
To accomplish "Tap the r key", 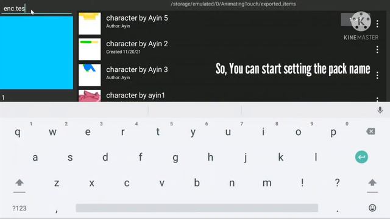I will point(122,132).
